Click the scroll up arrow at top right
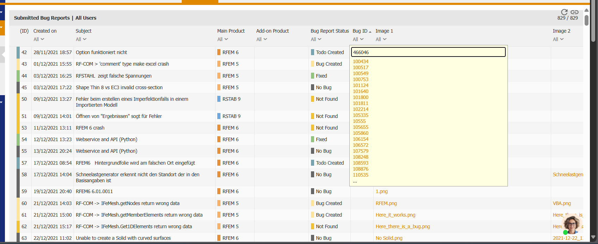The image size is (598, 244). [x=586, y=10]
